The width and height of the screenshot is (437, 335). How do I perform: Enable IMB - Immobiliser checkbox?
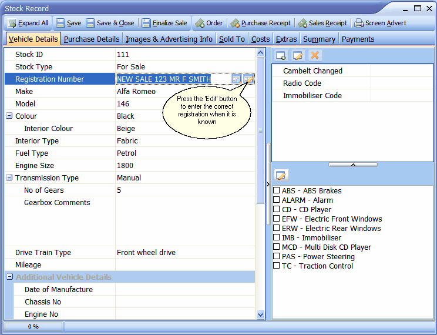click(x=276, y=237)
